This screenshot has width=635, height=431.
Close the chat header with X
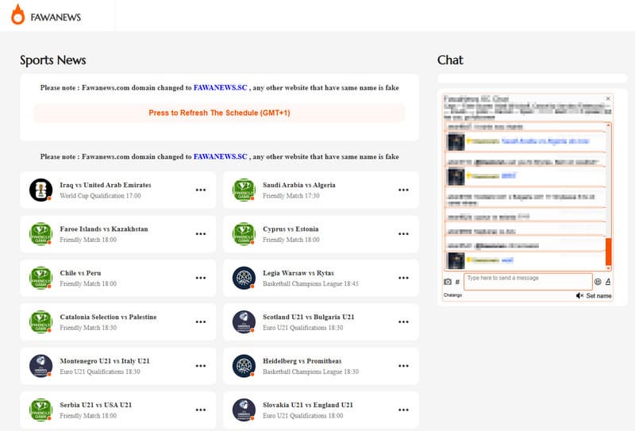(x=608, y=98)
